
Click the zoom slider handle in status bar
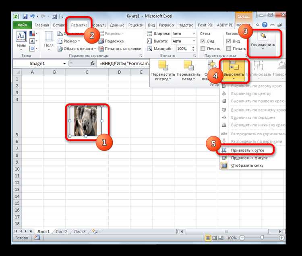(262, 238)
